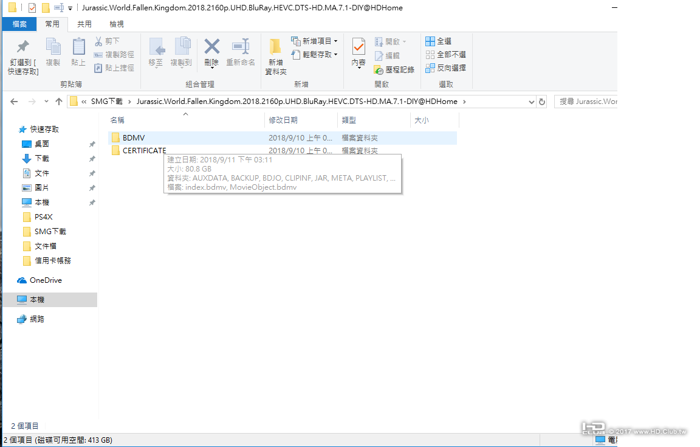Click the 編輯 edit button
700x447 pixels.
click(x=387, y=55)
